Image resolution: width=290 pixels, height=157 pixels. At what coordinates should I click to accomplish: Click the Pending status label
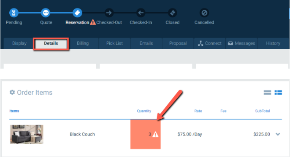[x=14, y=22]
